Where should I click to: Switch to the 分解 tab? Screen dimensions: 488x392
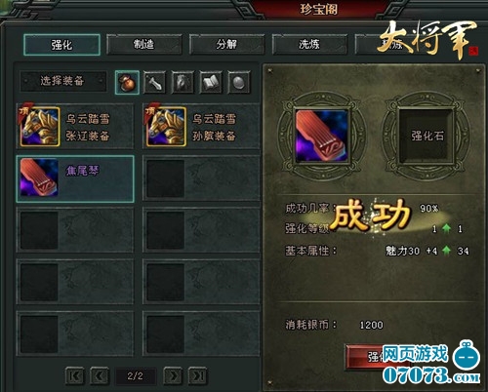(x=226, y=45)
